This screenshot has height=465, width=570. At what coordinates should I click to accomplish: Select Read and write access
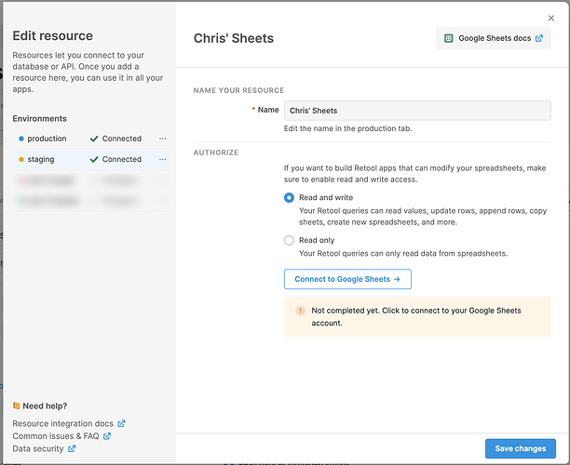click(x=289, y=197)
